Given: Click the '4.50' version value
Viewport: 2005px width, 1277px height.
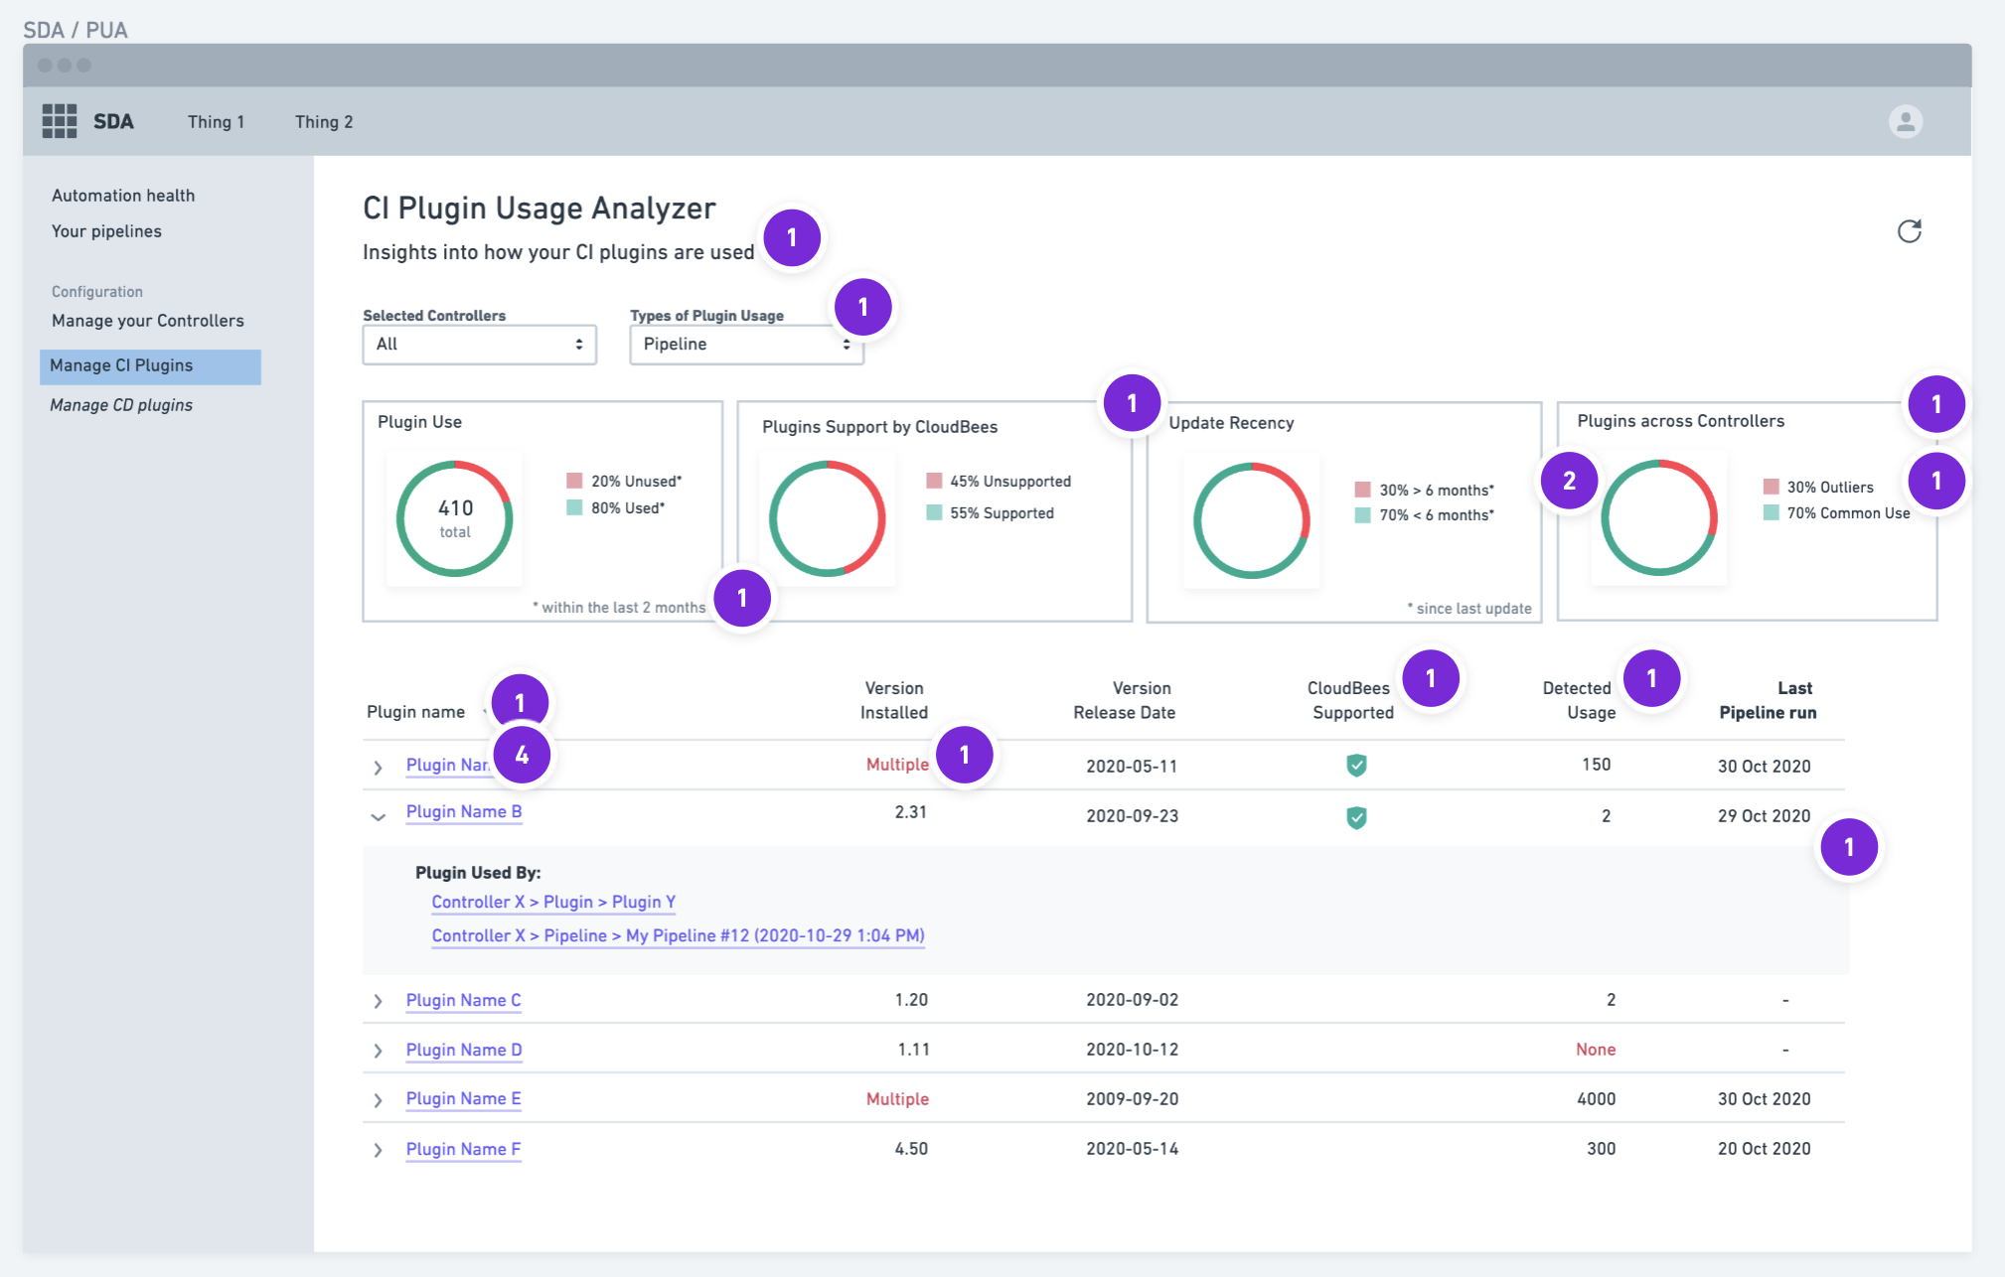Looking at the screenshot, I should (x=911, y=1149).
